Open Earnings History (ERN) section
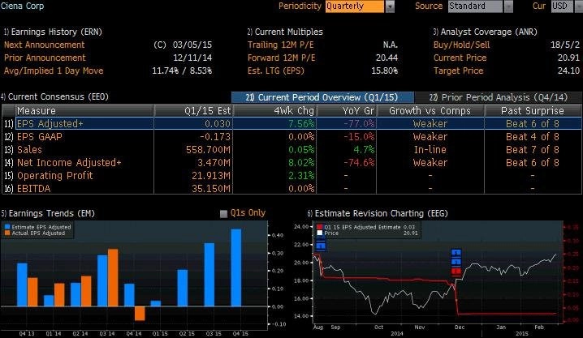The width and height of the screenshot is (583, 338). [53, 32]
